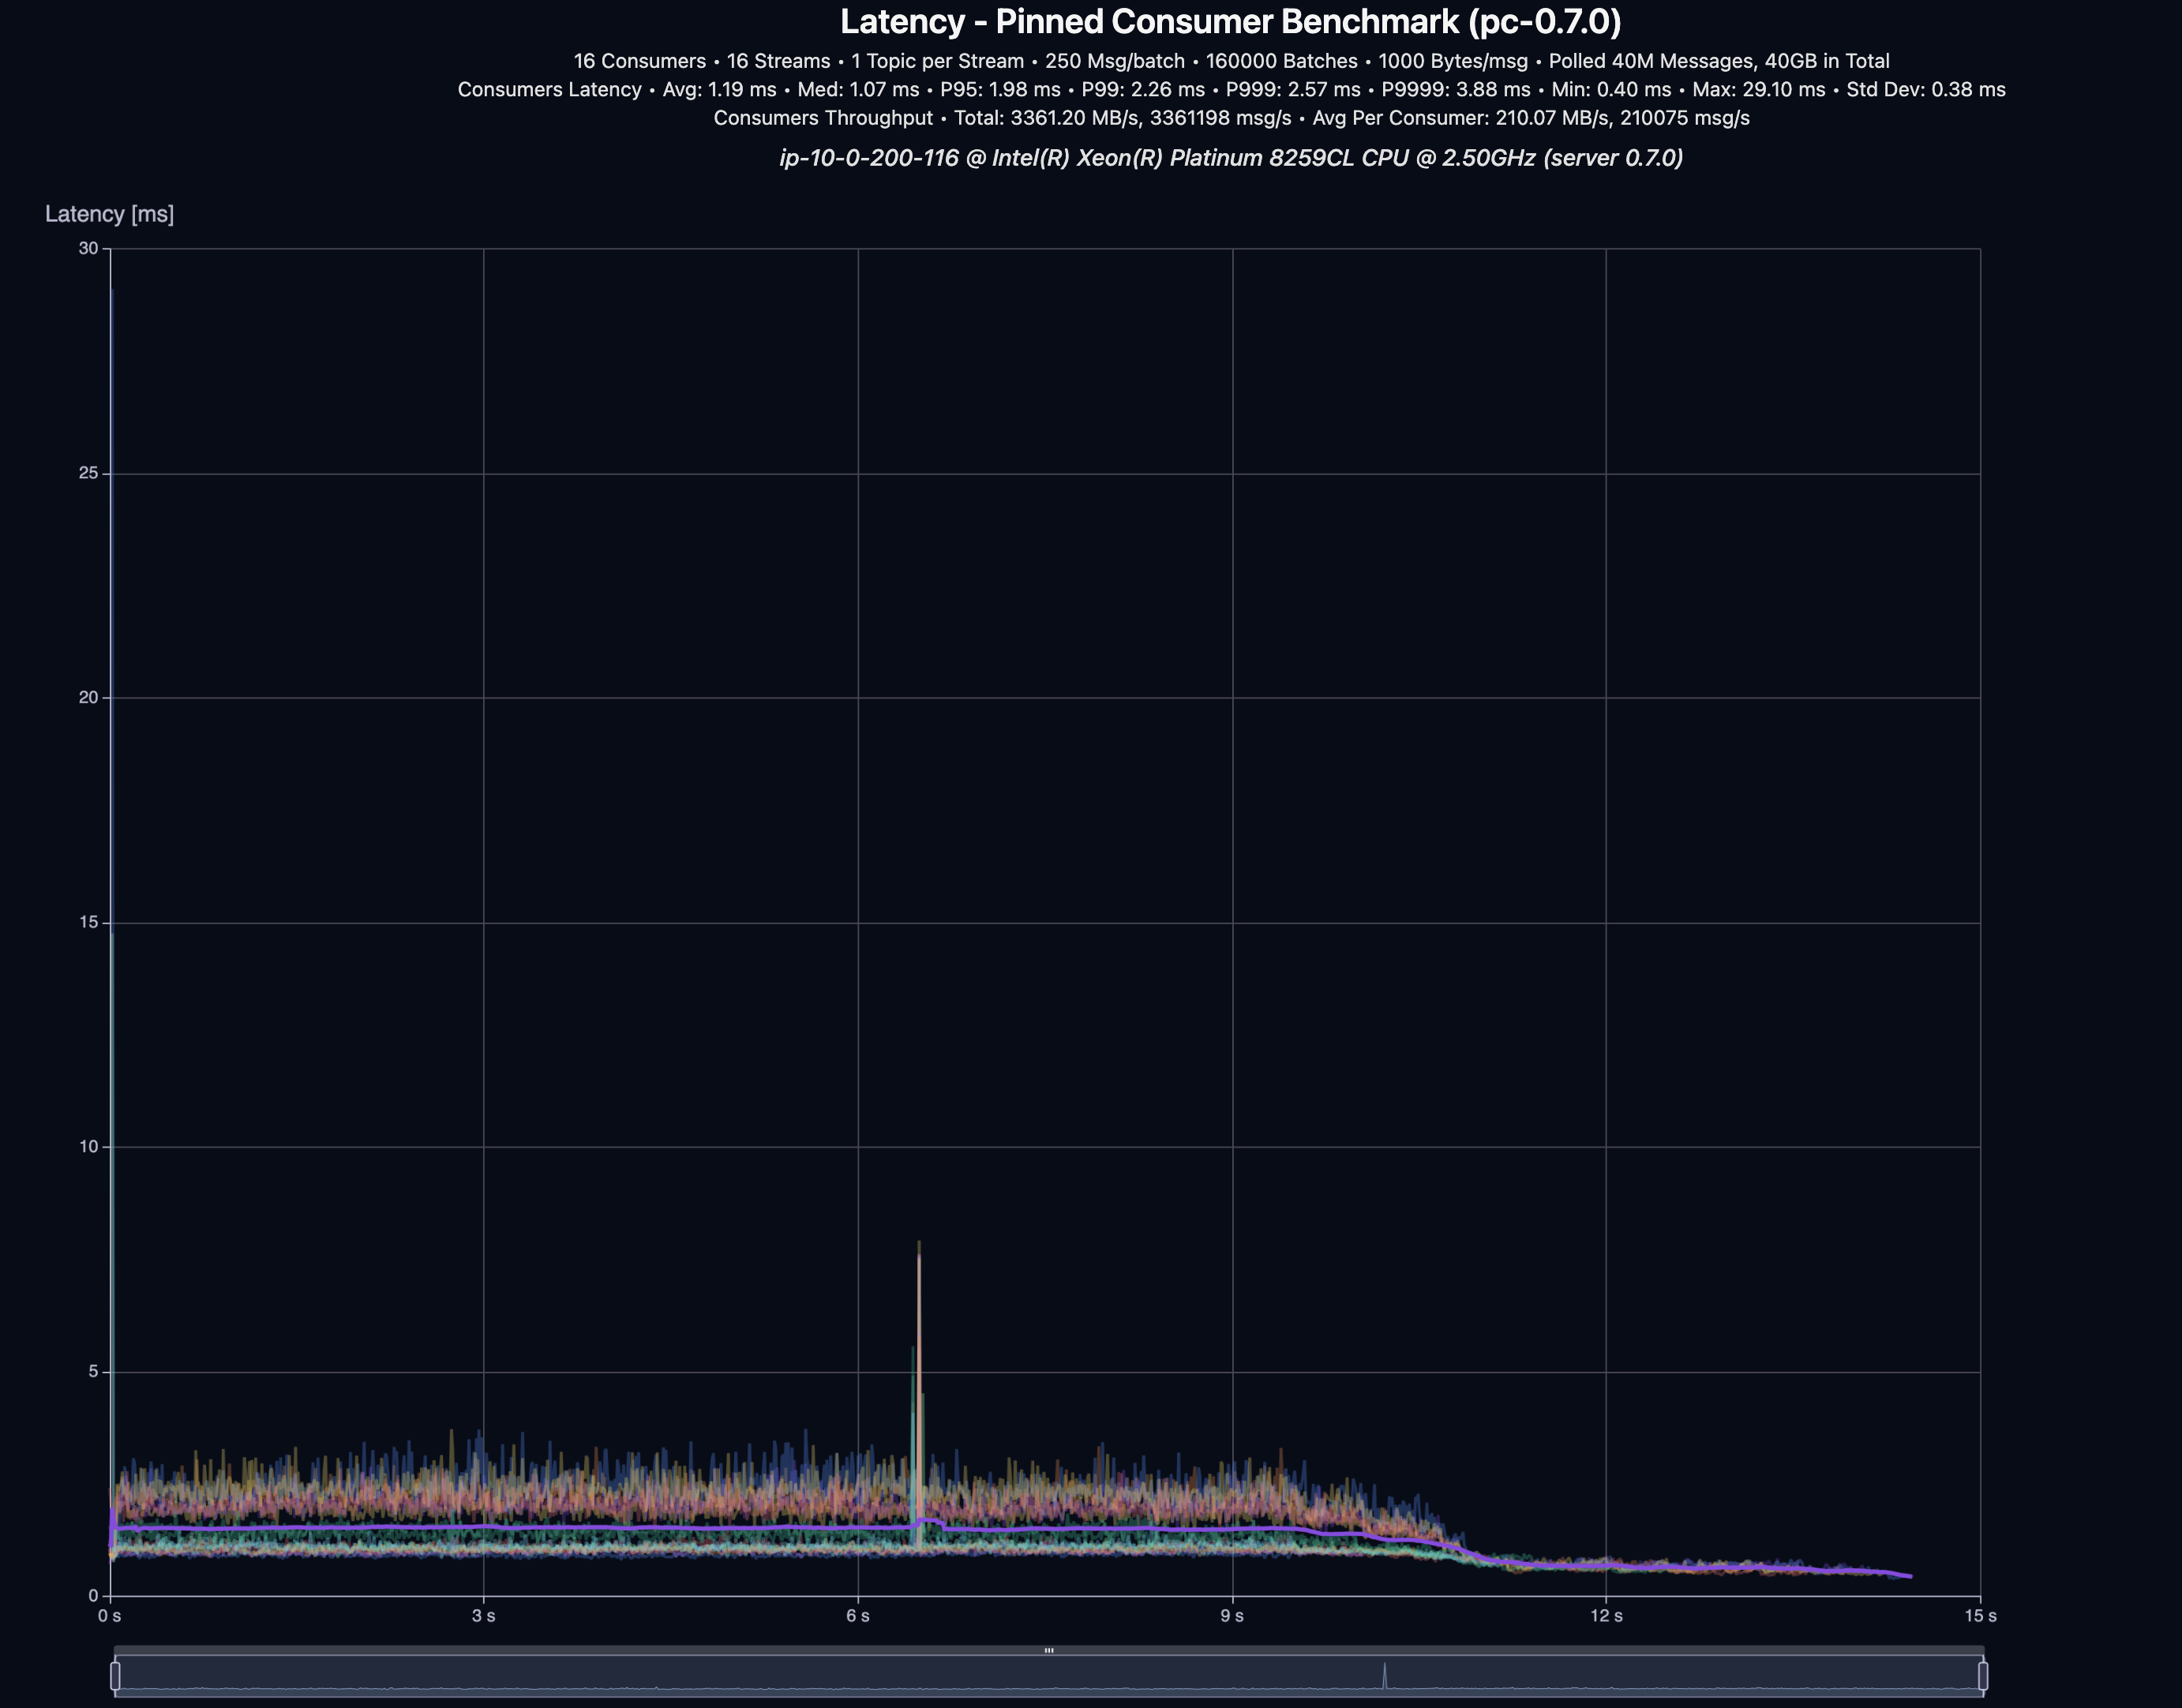The height and width of the screenshot is (1708, 2182).
Task: Click the right handle of zoom slider
Action: [x=1983, y=1675]
